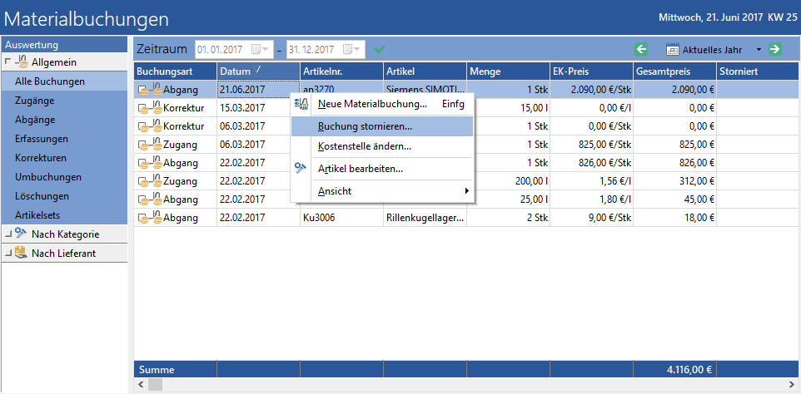Click the Nach Lieferant box icon
Screen dimensions: 801x394
[21, 253]
